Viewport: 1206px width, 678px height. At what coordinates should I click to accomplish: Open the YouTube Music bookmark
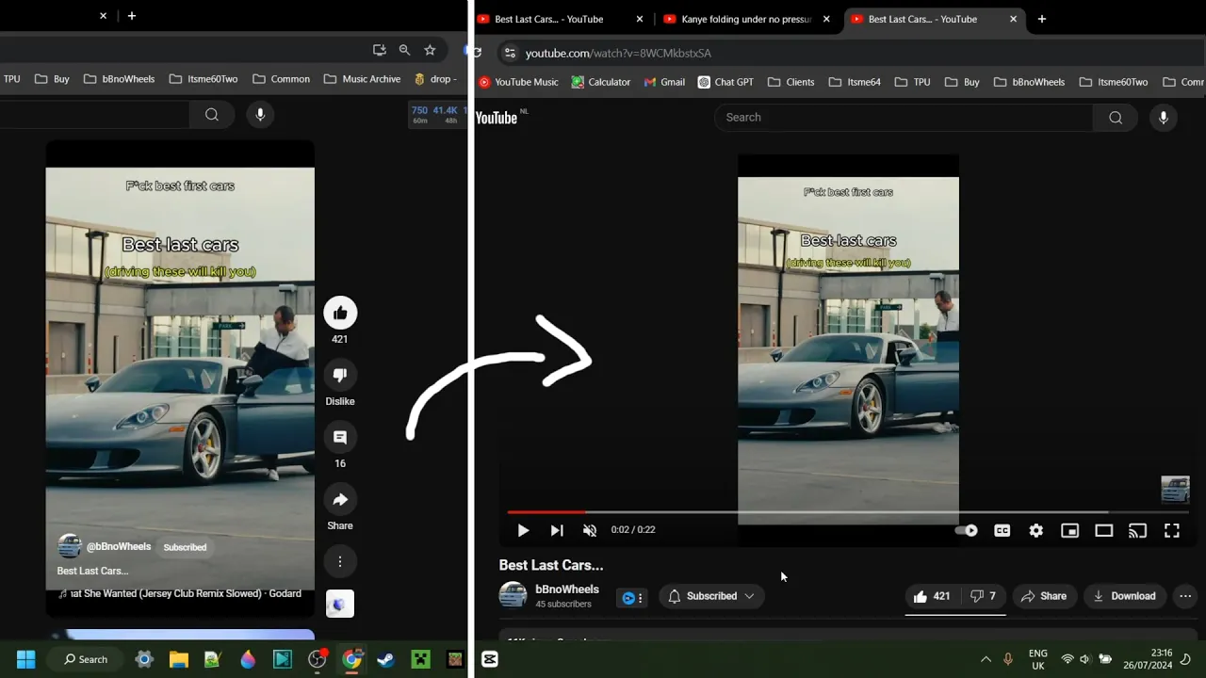518,82
